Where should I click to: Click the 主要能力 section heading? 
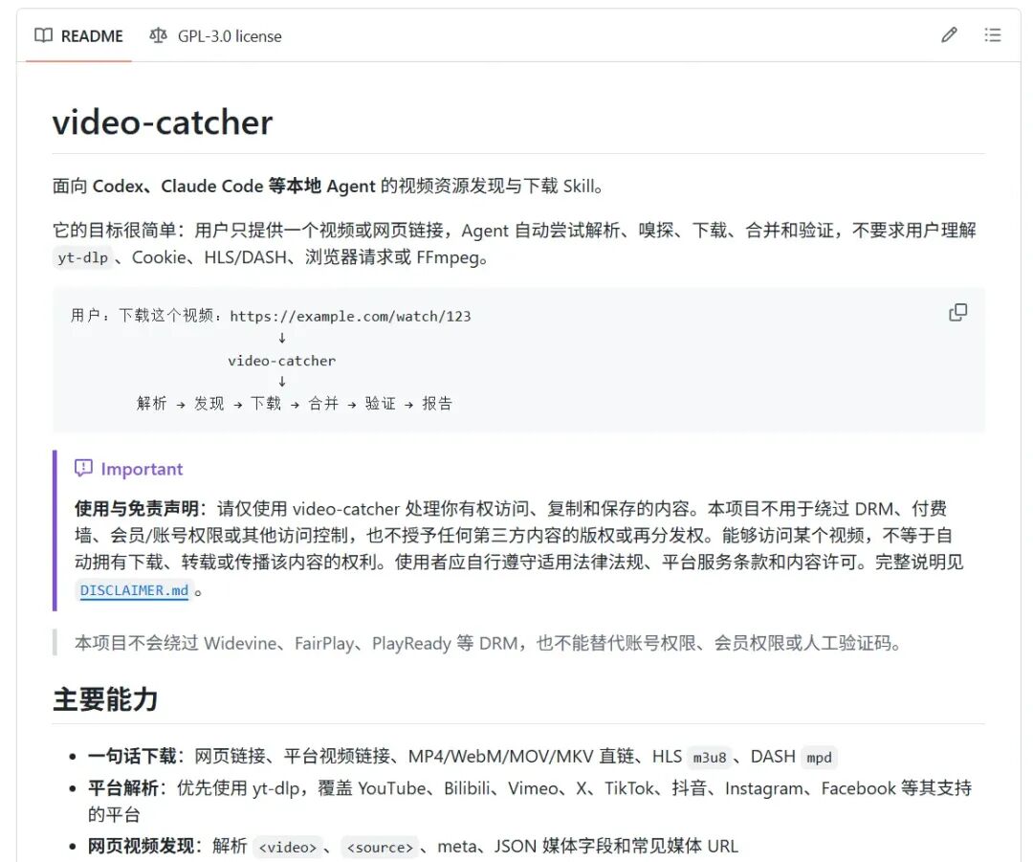105,699
